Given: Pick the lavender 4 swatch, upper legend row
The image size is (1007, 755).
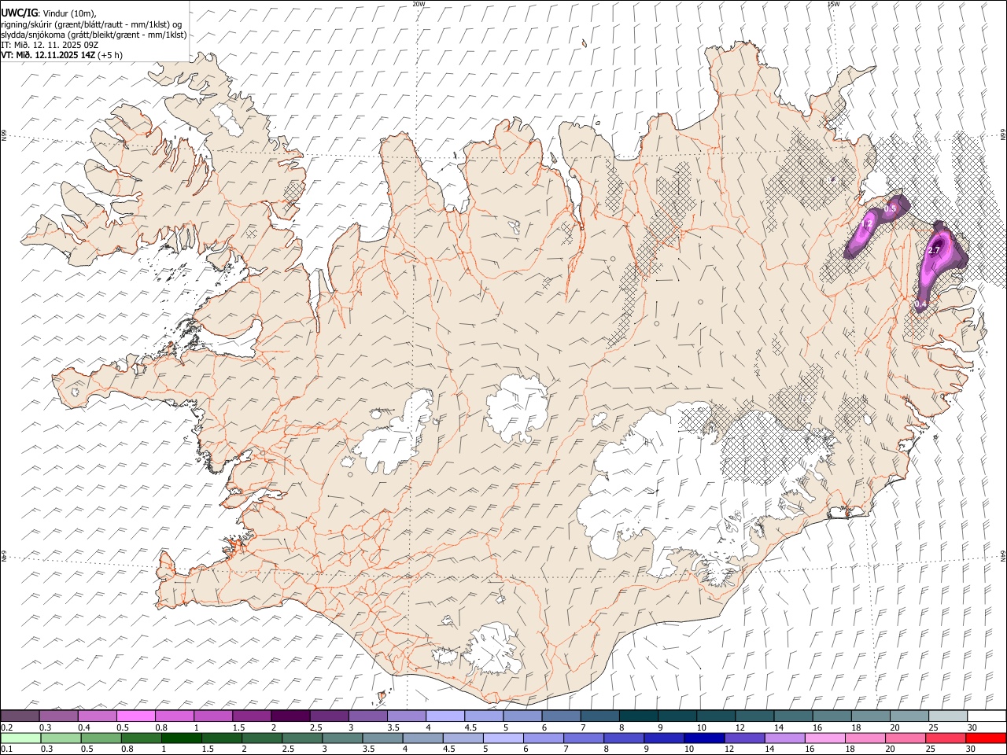Looking at the screenshot, I should coord(444,716).
